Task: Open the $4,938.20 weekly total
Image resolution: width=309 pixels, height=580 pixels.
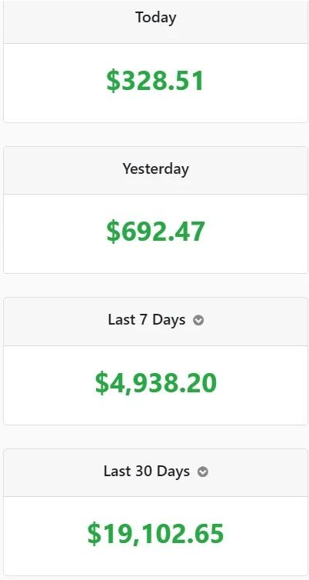Action: pos(155,383)
